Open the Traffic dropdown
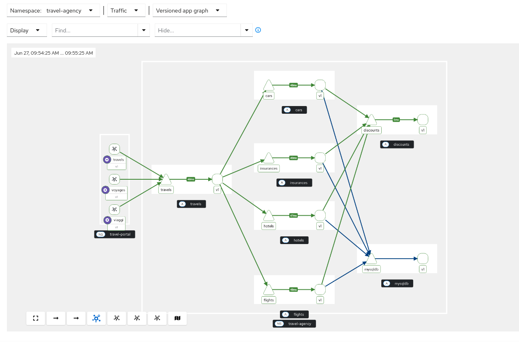 [x=126, y=11]
